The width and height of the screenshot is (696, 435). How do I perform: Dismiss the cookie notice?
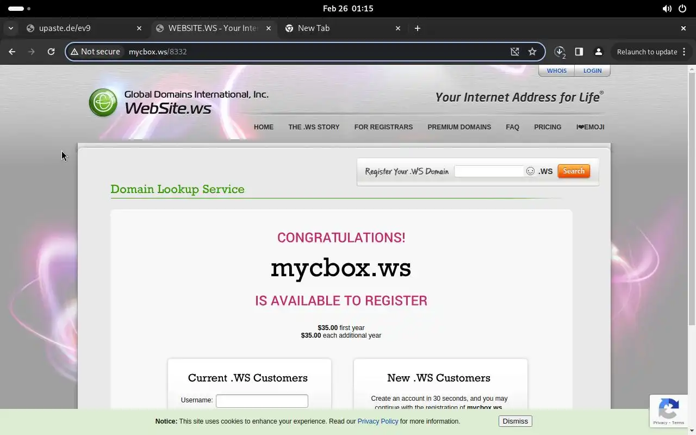[515, 421]
